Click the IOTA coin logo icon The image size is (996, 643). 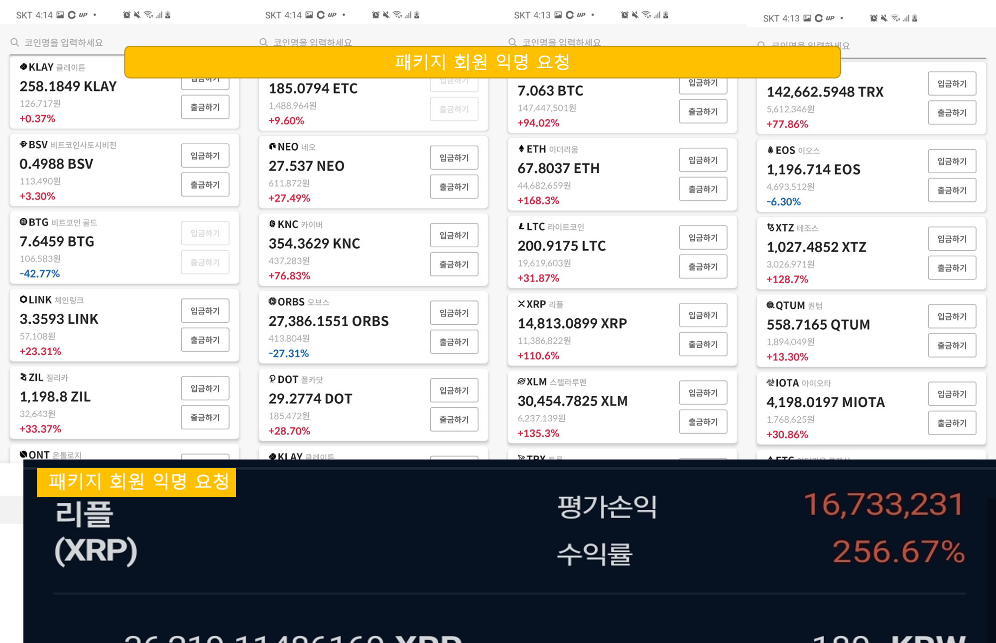[x=770, y=382]
